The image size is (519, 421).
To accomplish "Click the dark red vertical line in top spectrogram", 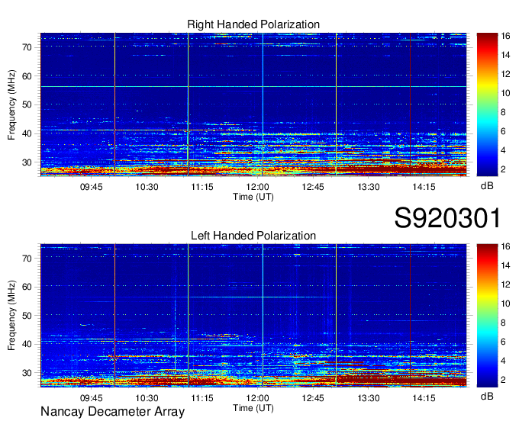I will [410, 104].
